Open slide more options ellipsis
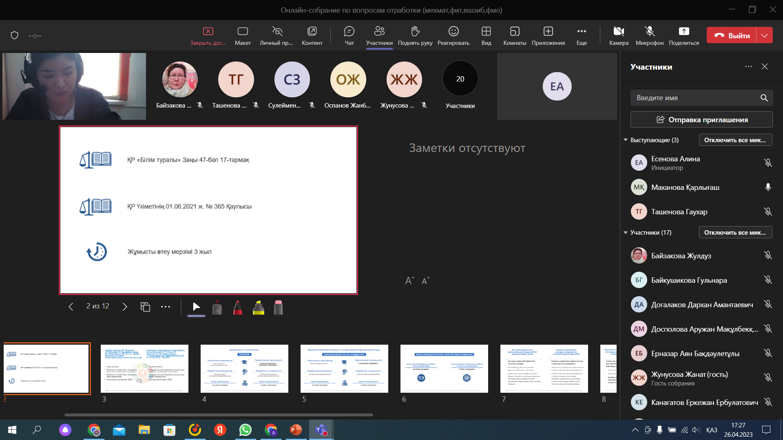This screenshot has height=440, width=783. (x=166, y=307)
